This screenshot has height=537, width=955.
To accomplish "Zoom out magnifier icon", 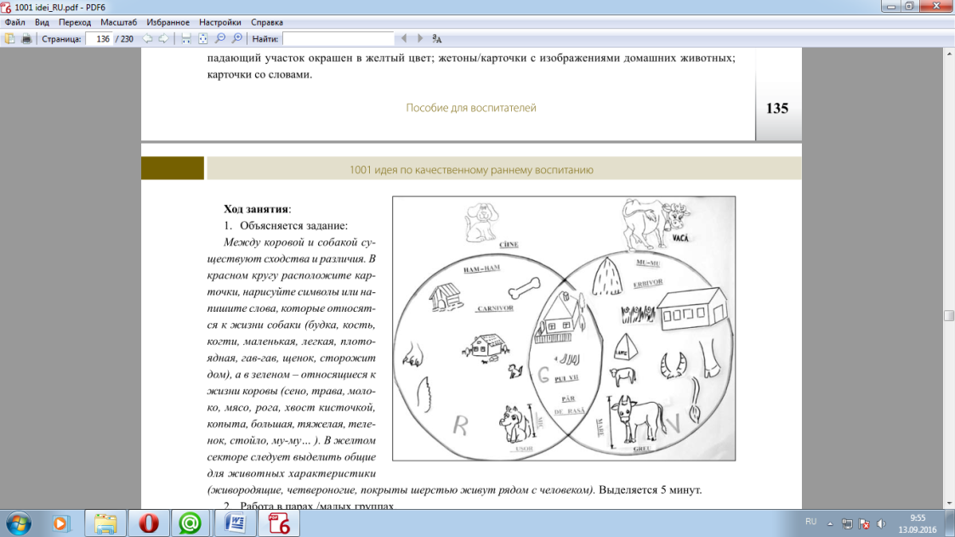I will [x=220, y=38].
